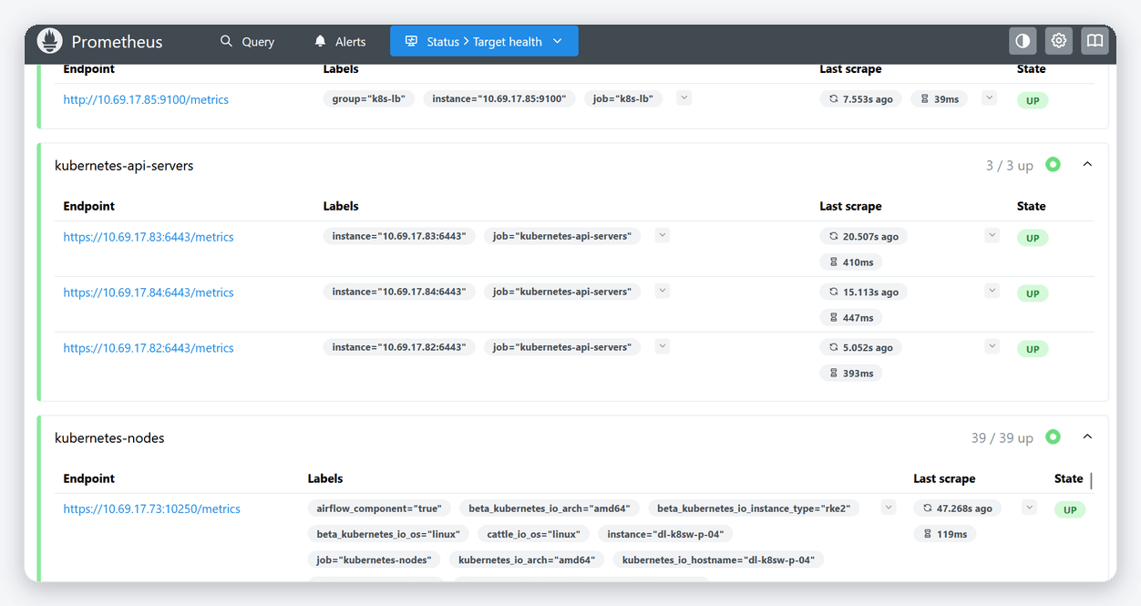
Task: Toggle the light/dark theme icon
Action: (1023, 41)
